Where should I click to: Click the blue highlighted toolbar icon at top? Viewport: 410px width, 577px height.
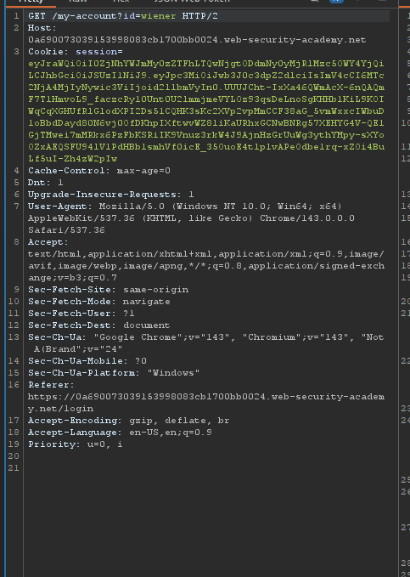[336, 2]
